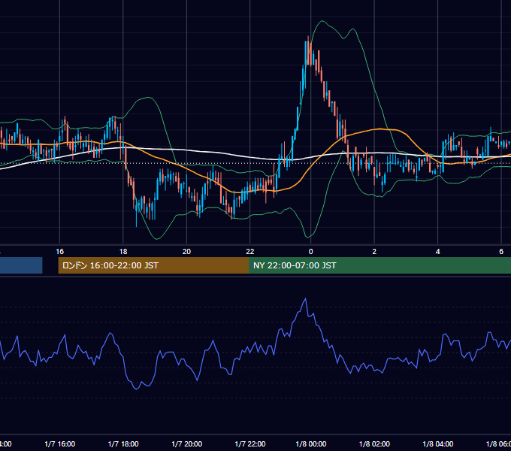Screen dimensions: 511x451
Task: Click the oscillator line's highest peak
Action: [x=305, y=298]
